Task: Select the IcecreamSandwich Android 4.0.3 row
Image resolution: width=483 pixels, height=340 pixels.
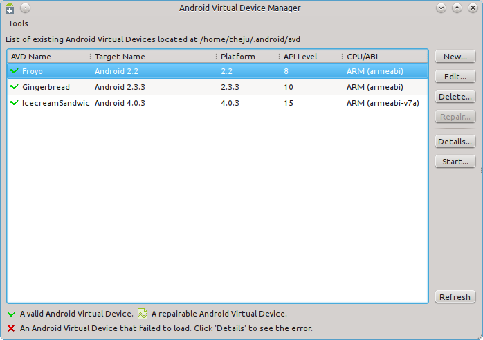Action: 218,103
